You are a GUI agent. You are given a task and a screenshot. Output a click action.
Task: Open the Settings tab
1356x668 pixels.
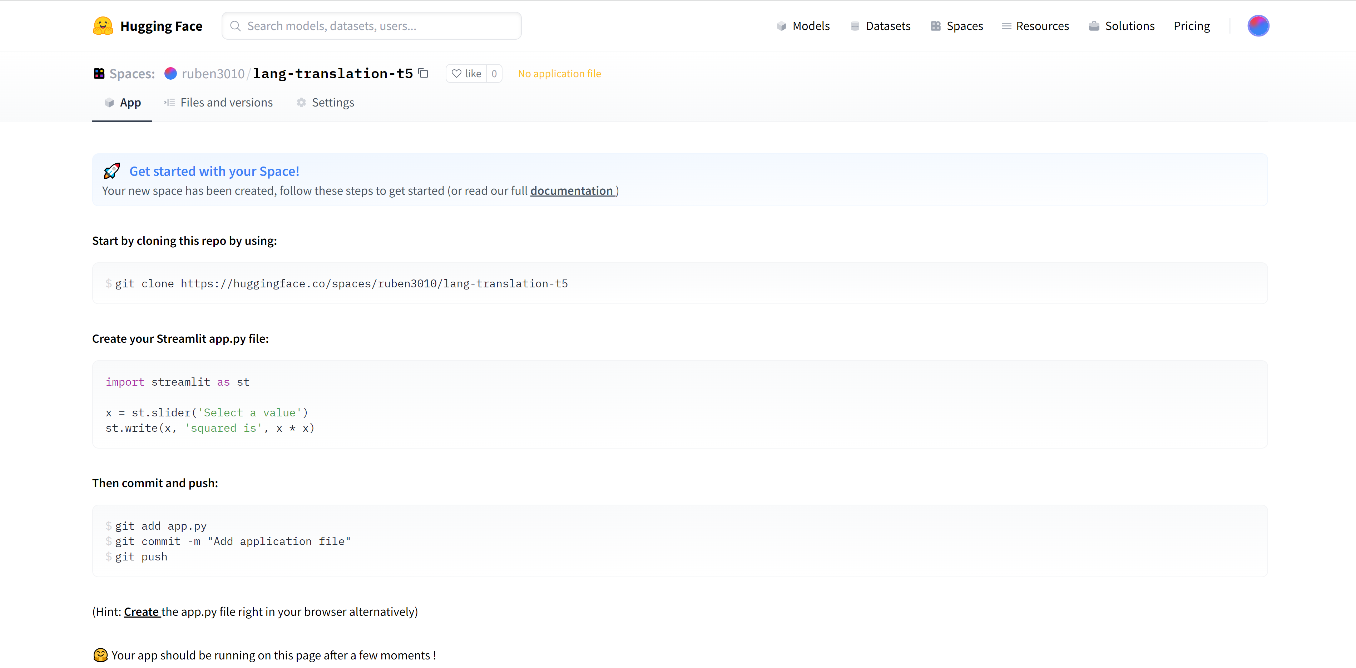(x=325, y=103)
